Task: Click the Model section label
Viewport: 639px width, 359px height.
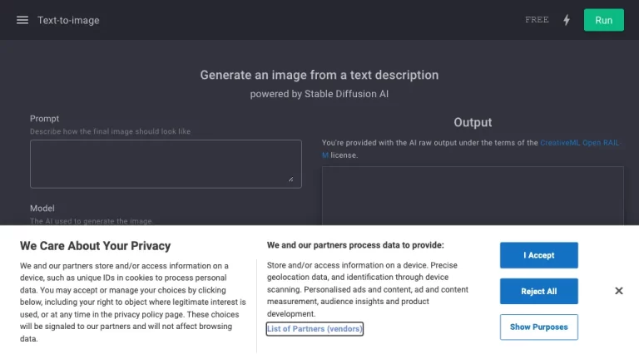Action: click(x=42, y=209)
